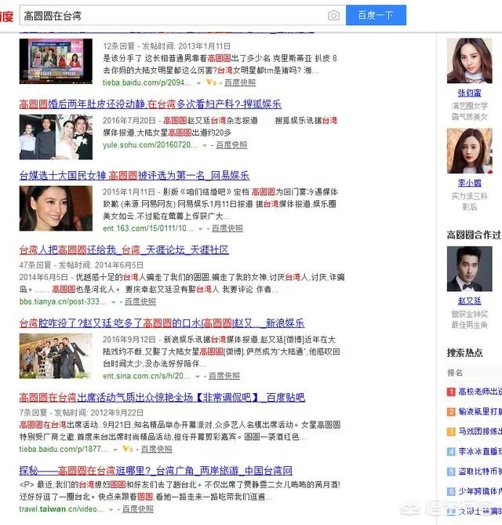Click the yule.sohu.com/20160720 URL text
The image size is (502, 525).
[151, 145]
